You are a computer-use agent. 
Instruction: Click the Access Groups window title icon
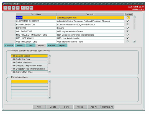(x=4, y=4)
